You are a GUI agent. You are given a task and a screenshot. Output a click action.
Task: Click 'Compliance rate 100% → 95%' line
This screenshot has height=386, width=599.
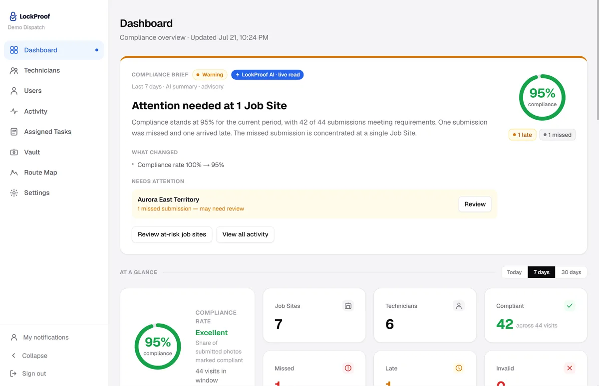pos(181,165)
